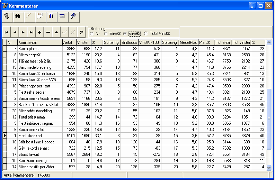Select 'Står bäst inne i loppet' cell
Viewport: 275px width, 180px height.
[x=40, y=142]
